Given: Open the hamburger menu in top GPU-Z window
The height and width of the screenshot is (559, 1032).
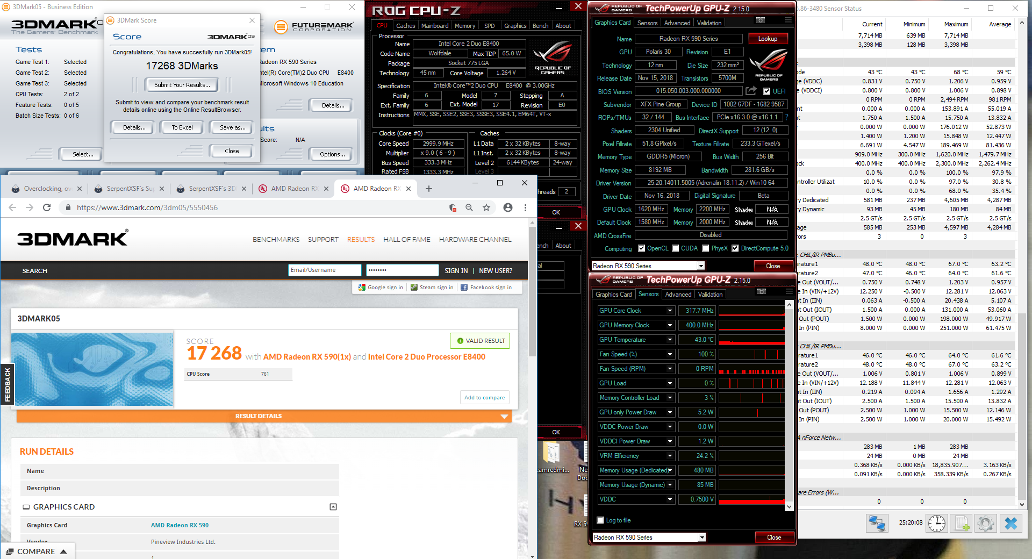Looking at the screenshot, I should point(788,20).
